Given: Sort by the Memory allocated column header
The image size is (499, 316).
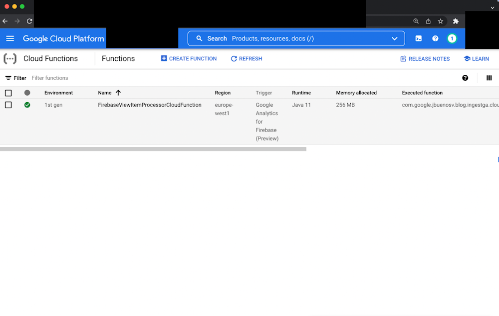Looking at the screenshot, I should tap(356, 93).
